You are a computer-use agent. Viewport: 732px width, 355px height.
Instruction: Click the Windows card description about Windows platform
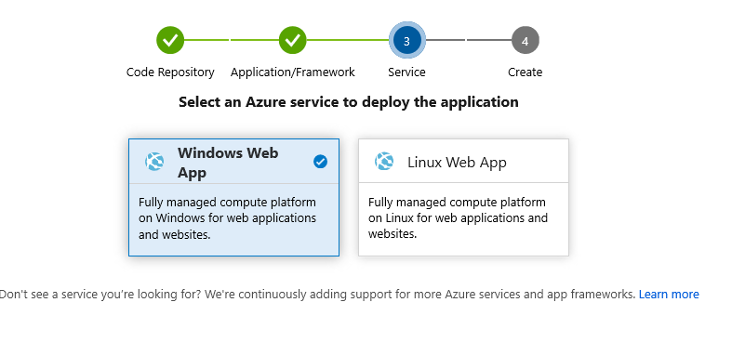click(x=227, y=218)
